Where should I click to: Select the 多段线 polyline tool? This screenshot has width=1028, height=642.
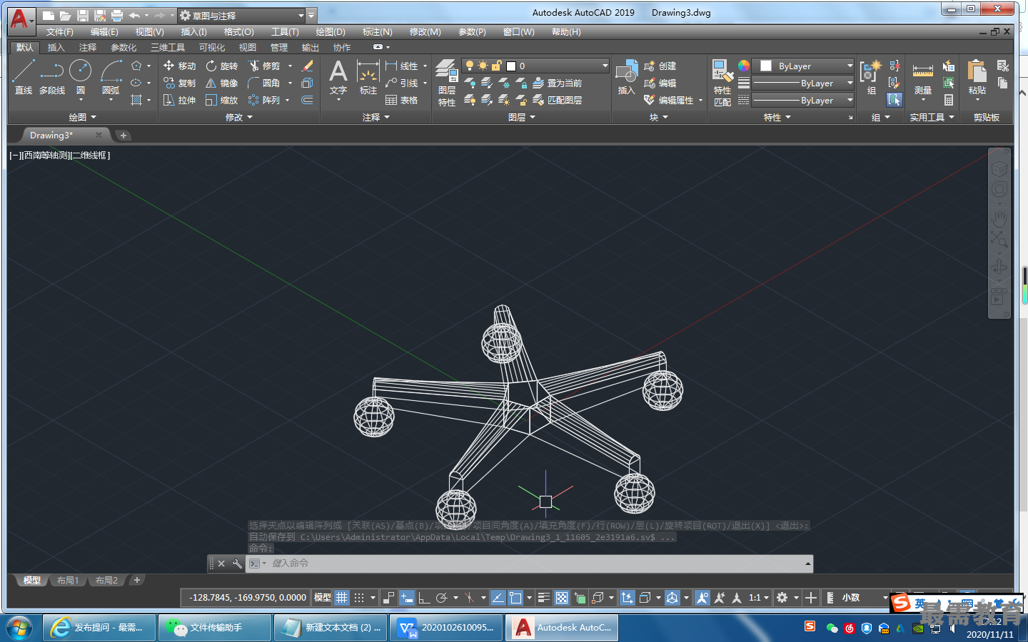[52, 77]
